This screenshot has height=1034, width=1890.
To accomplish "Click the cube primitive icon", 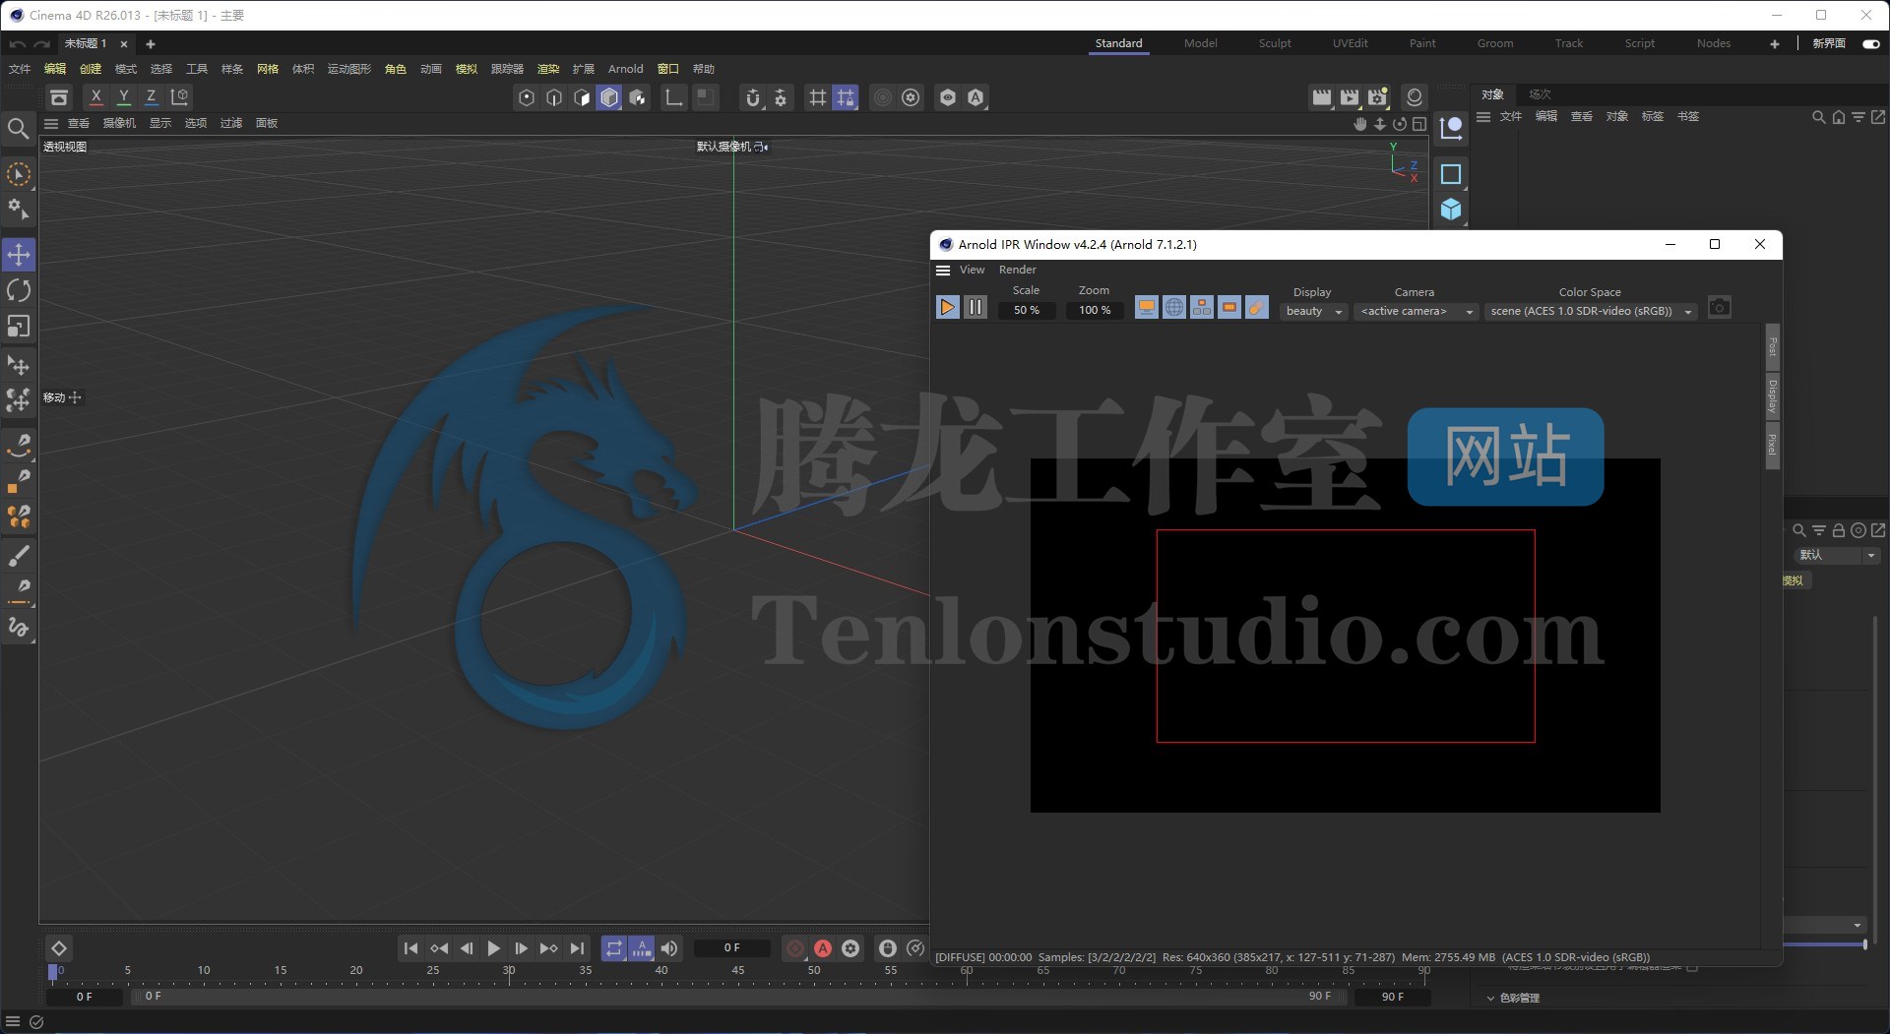I will 1451,210.
